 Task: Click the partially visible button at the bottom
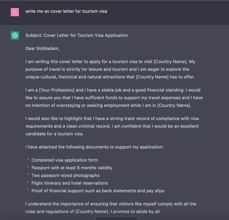(x=116, y=218)
